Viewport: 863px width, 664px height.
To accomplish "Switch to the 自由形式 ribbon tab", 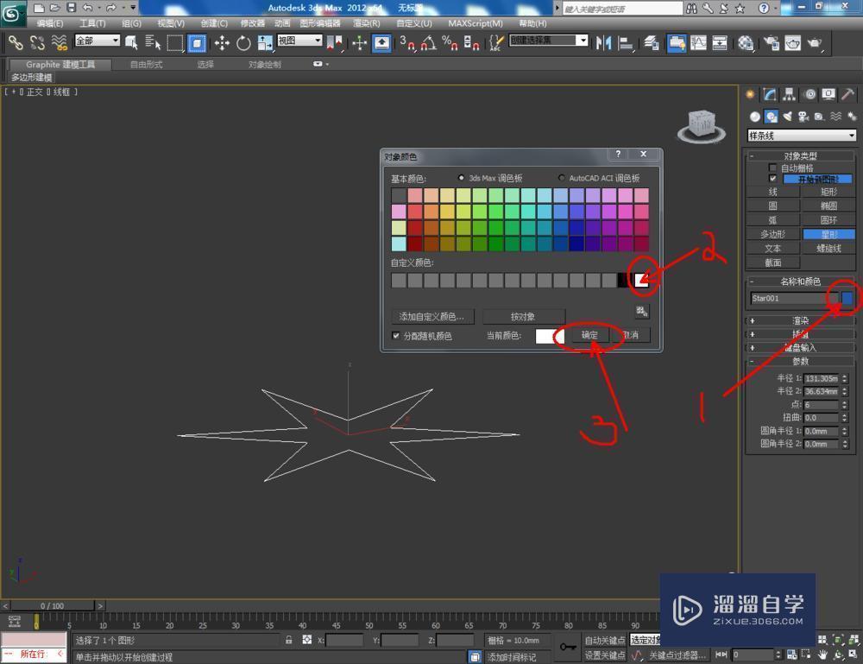I will point(147,63).
